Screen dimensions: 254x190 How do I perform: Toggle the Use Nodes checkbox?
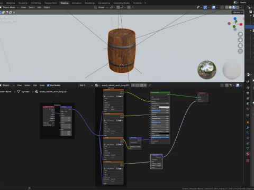pyautogui.click(x=48, y=85)
